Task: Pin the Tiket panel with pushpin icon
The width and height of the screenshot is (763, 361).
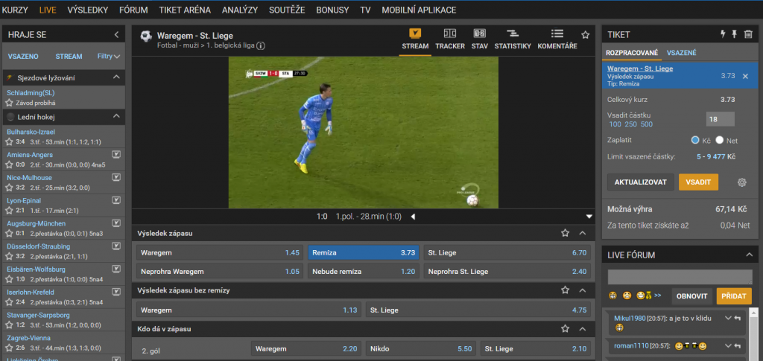Action: pos(735,34)
